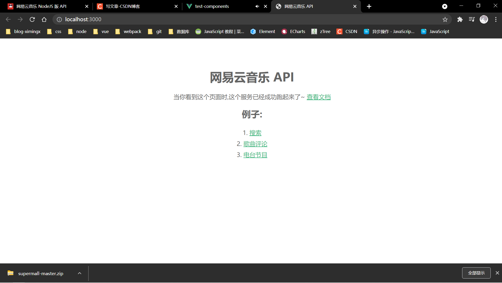Close the active 网易云音乐 API tab
The image size is (502, 283).
point(355,6)
